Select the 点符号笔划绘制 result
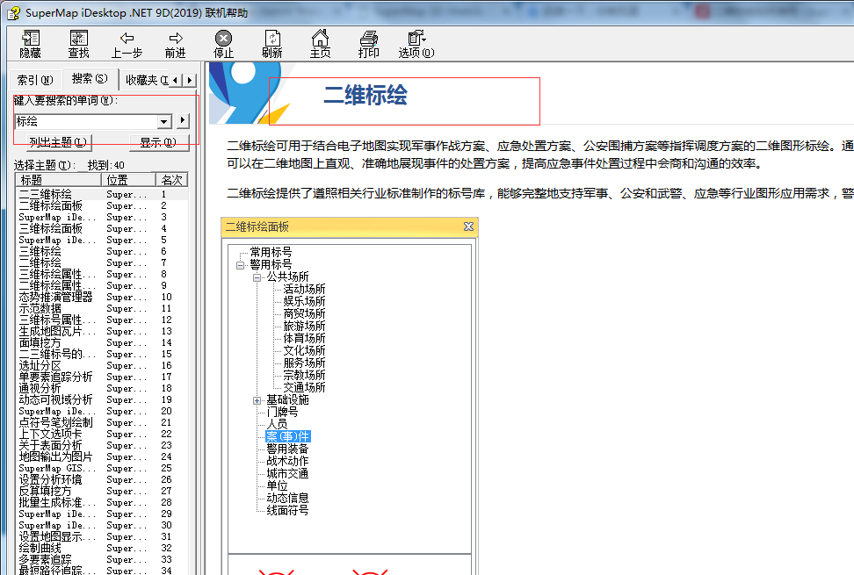Screen dimensions: 854x575 coord(55,422)
